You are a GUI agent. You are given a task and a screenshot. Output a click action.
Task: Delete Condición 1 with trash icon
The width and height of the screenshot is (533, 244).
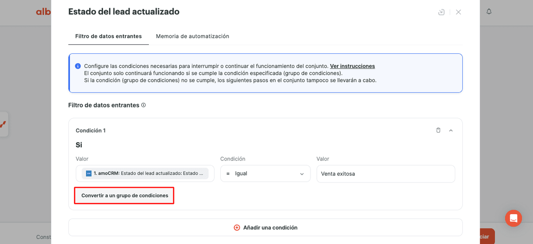tap(438, 130)
